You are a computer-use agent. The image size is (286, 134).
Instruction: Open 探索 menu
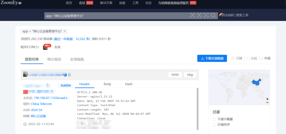click(122, 3)
